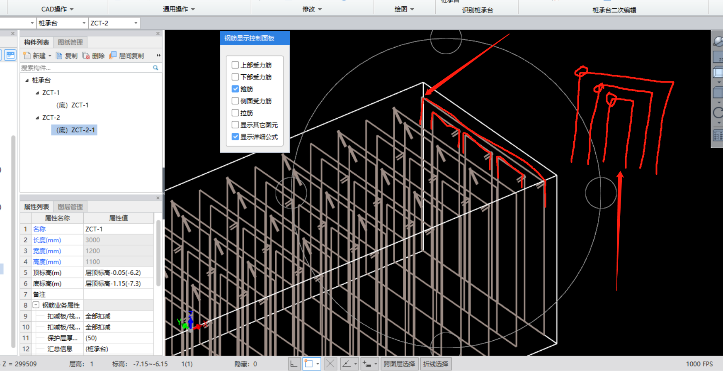Close the leftmost narrow panel
Screen dimensions: 723x371
13,34
